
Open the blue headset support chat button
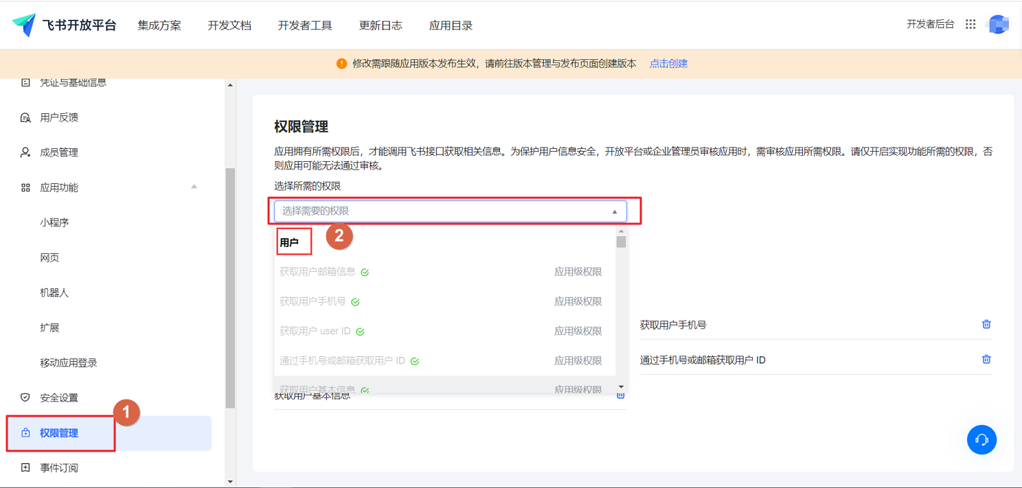click(981, 439)
